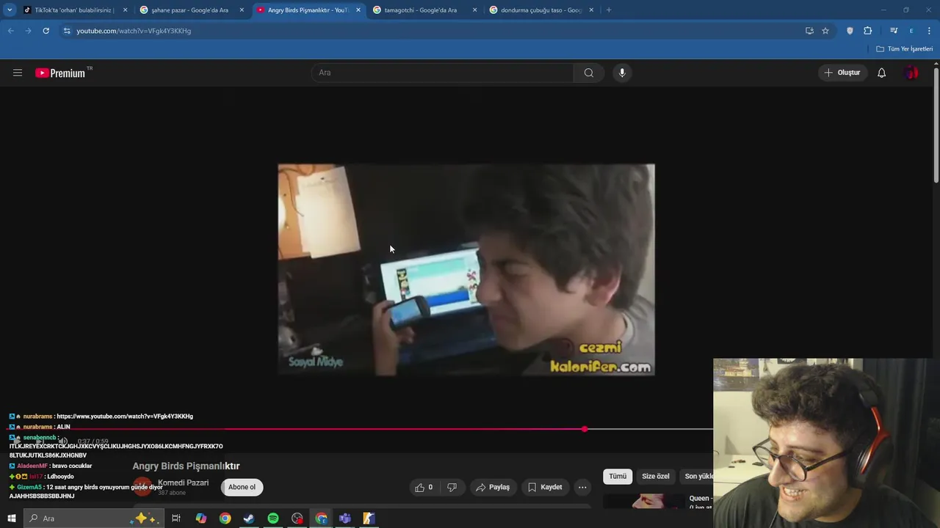The height and width of the screenshot is (528, 940).
Task: Share the video via Paylaş button
Action: pyautogui.click(x=493, y=487)
